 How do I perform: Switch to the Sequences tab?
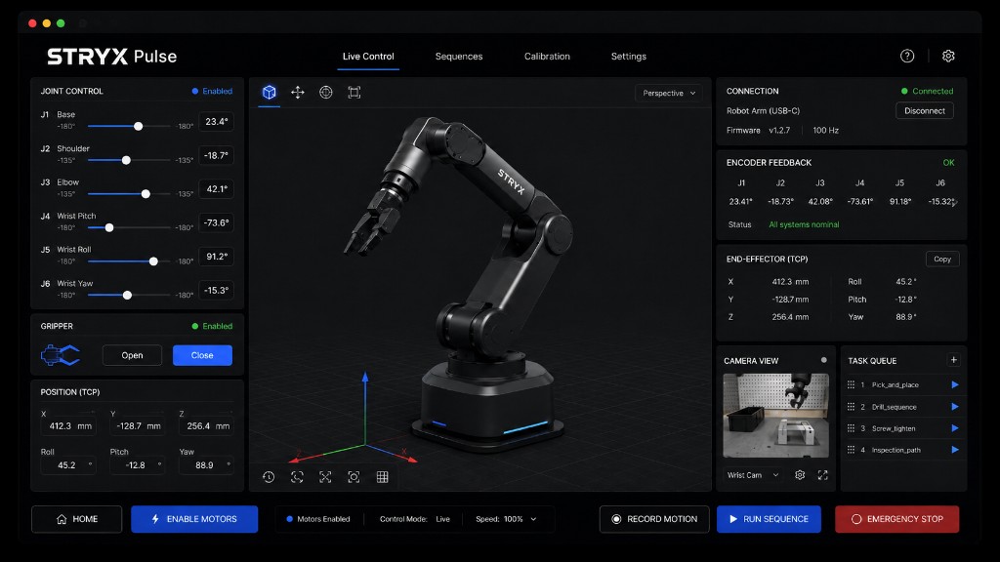pyautogui.click(x=459, y=56)
